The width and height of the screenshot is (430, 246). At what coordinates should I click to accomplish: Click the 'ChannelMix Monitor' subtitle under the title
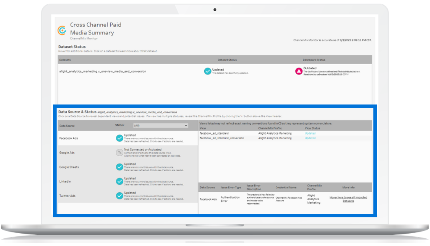pyautogui.click(x=84, y=38)
